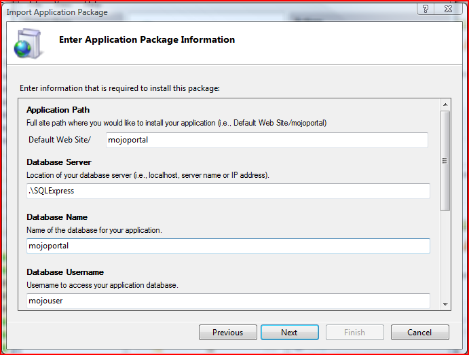The image size is (469, 355).
Task: Click the 'Application Path' heading
Action: (58, 110)
